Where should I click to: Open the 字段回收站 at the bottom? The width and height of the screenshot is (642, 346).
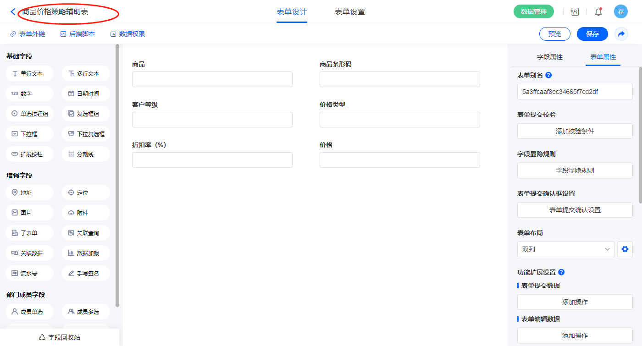coord(60,337)
